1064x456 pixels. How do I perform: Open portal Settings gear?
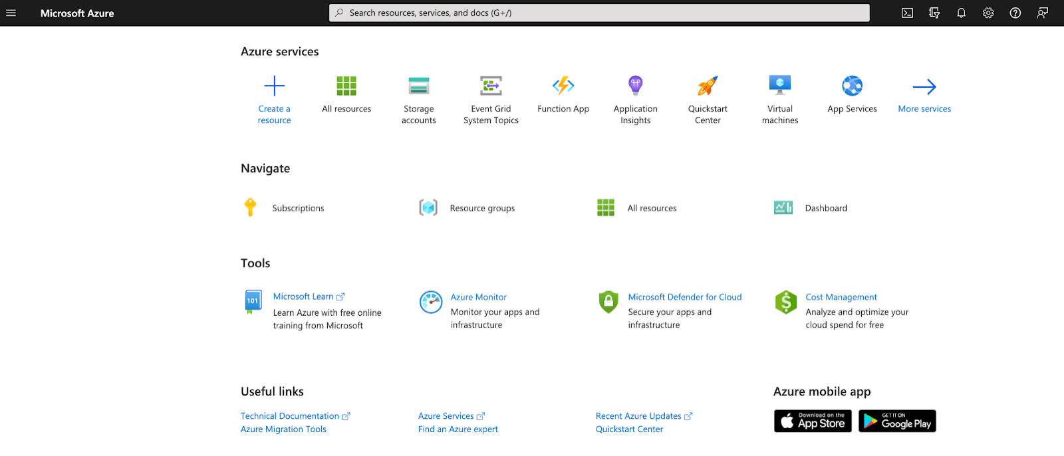[988, 13]
